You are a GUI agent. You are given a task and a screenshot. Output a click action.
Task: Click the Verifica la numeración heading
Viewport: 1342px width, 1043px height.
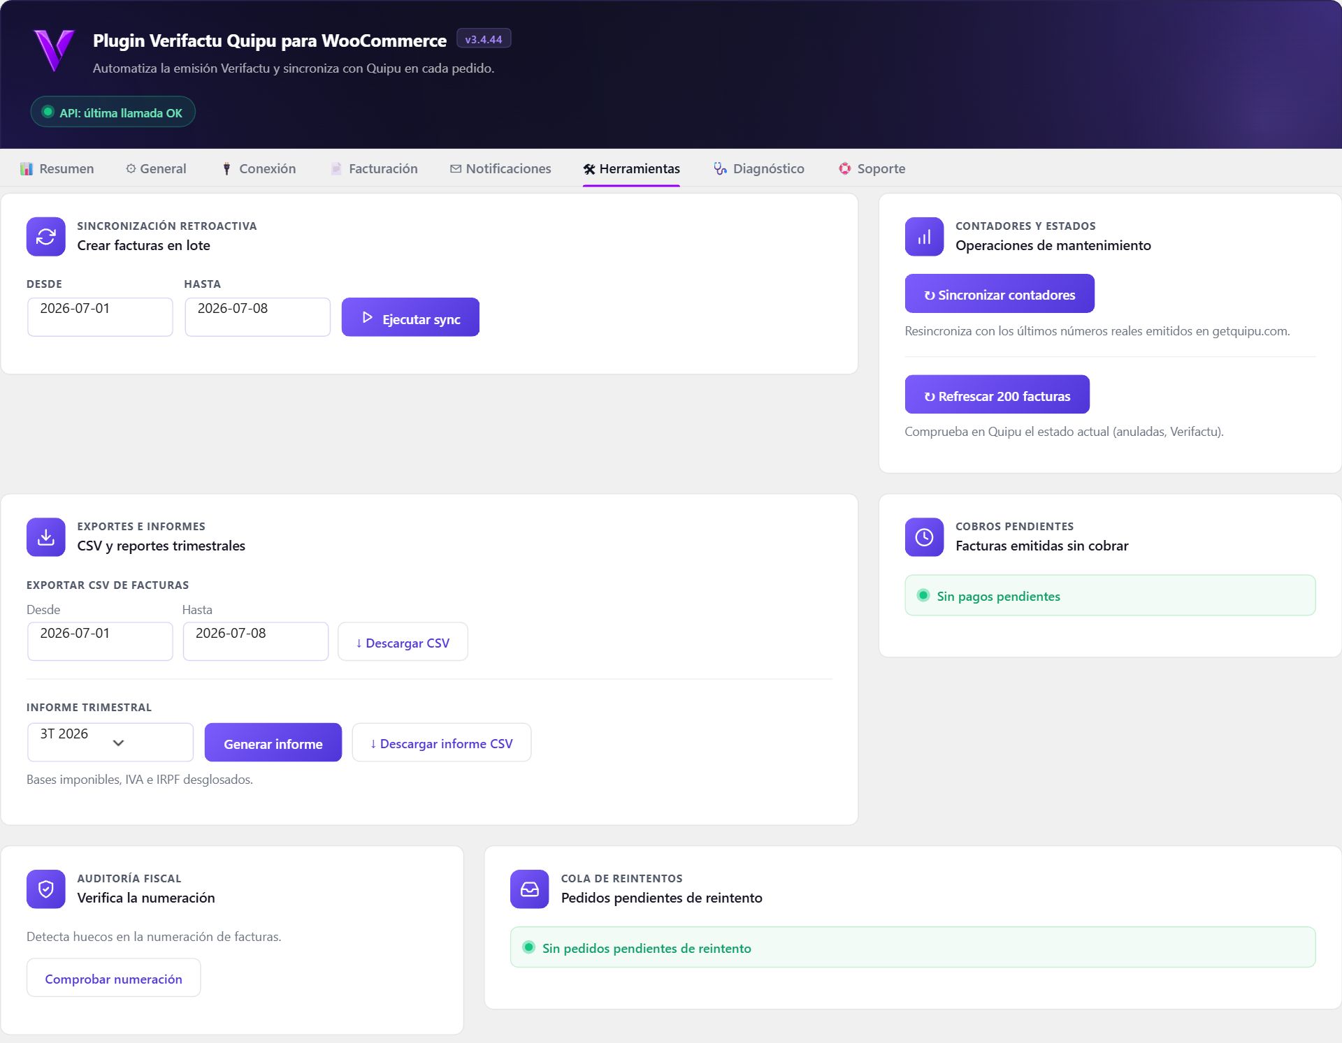click(x=146, y=898)
